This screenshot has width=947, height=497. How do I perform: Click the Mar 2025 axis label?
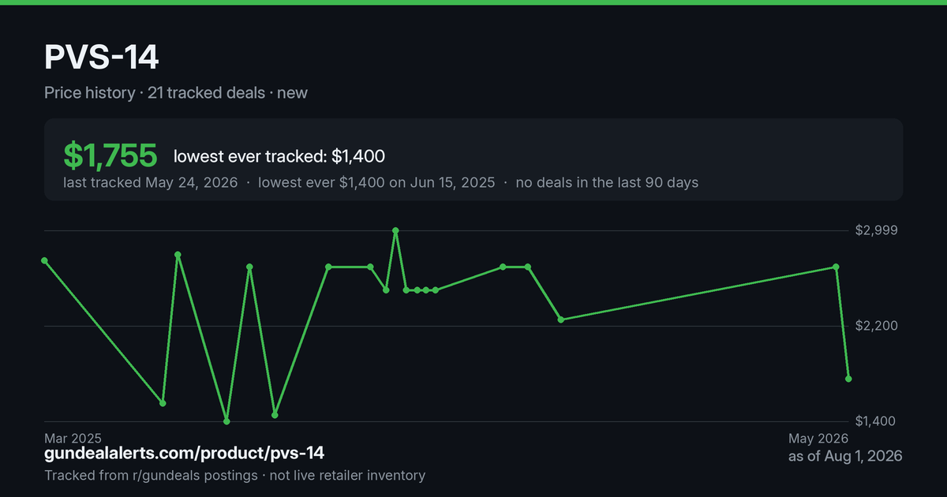tap(73, 438)
